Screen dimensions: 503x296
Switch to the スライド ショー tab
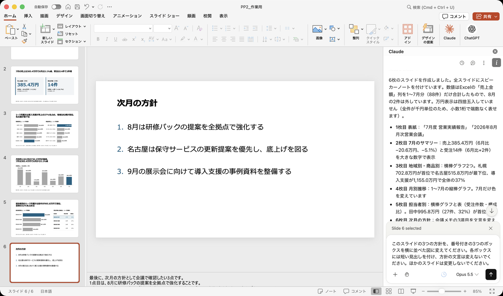165,16
